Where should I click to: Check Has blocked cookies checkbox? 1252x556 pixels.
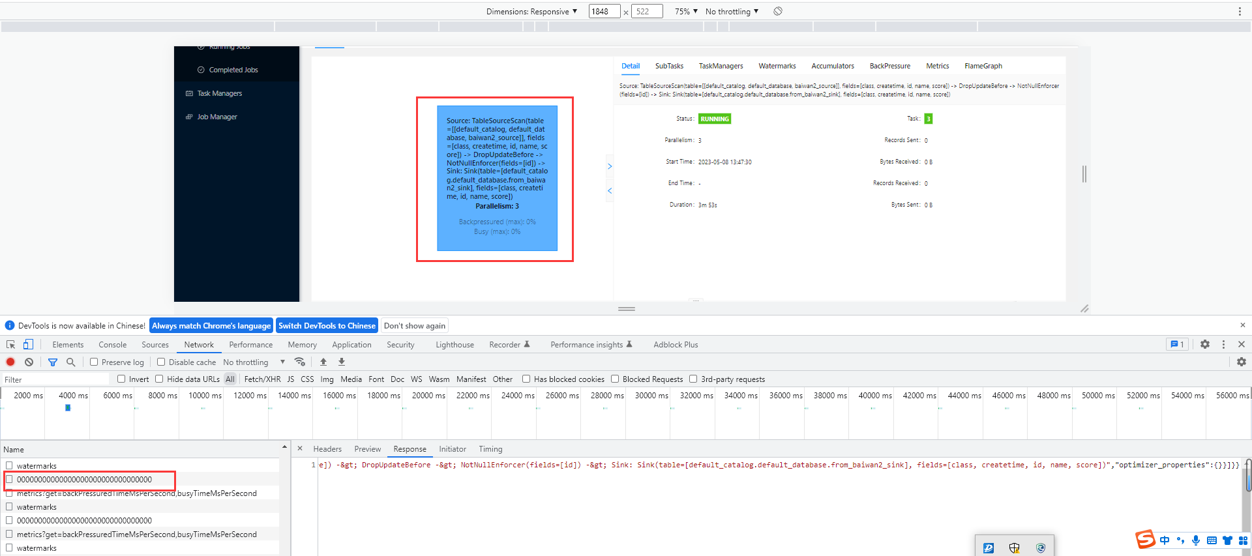526,379
